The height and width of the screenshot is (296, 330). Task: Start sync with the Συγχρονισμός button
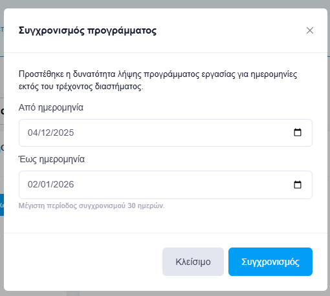pos(270,262)
